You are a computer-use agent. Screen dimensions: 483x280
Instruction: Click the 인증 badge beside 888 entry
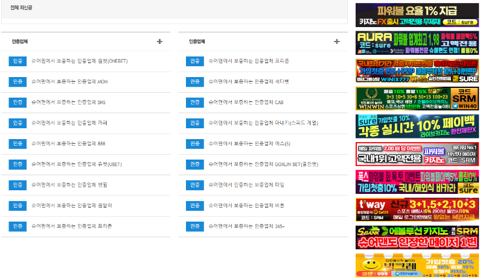(18, 144)
